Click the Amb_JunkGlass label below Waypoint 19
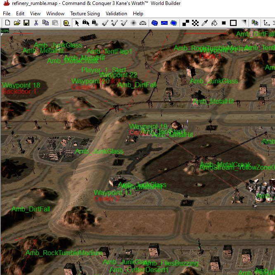This screenshot has height=275, width=275. click(x=99, y=152)
